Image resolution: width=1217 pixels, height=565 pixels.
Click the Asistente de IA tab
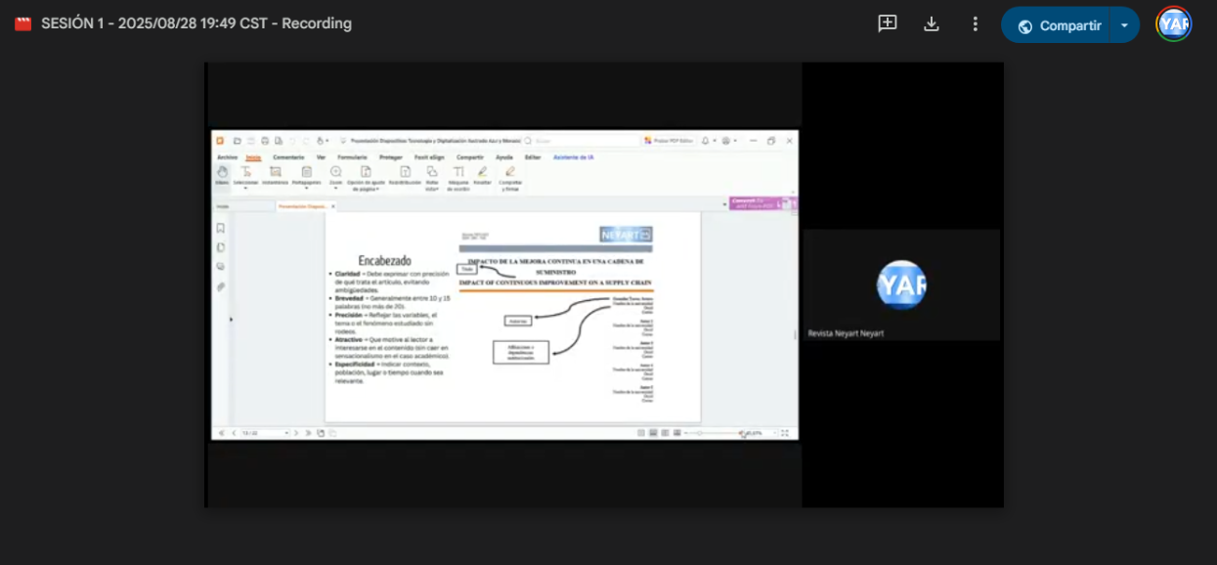pos(573,157)
